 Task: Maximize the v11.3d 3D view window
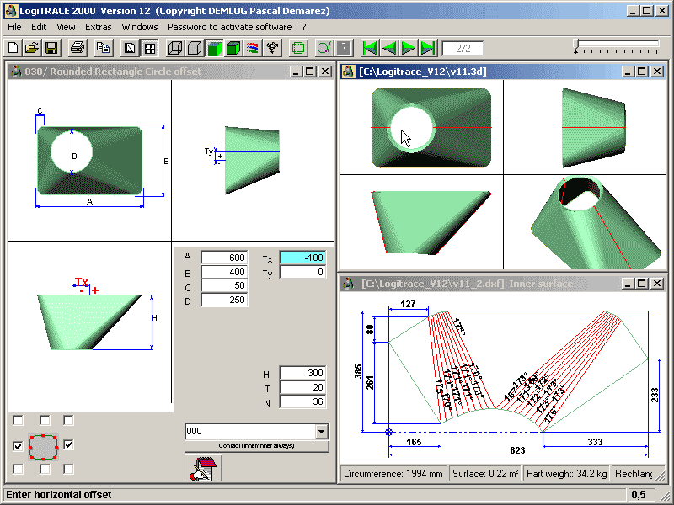(x=641, y=72)
